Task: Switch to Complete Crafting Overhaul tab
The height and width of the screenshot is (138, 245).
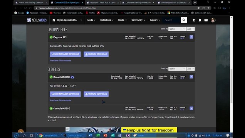Action: [x=138, y=2]
